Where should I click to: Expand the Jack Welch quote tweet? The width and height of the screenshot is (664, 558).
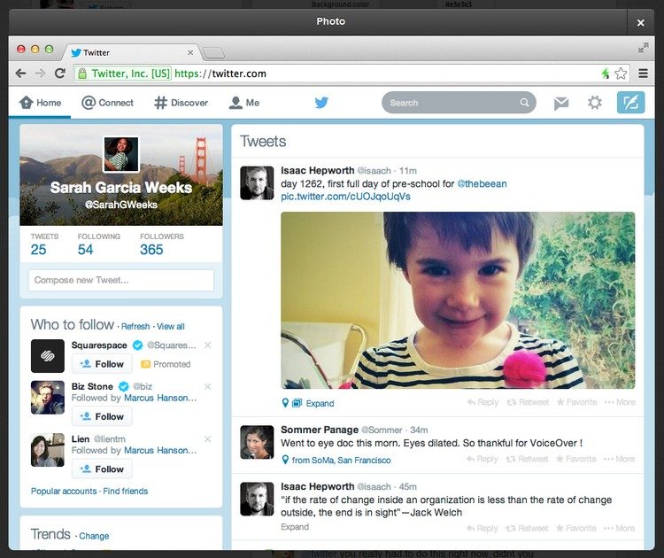click(295, 527)
